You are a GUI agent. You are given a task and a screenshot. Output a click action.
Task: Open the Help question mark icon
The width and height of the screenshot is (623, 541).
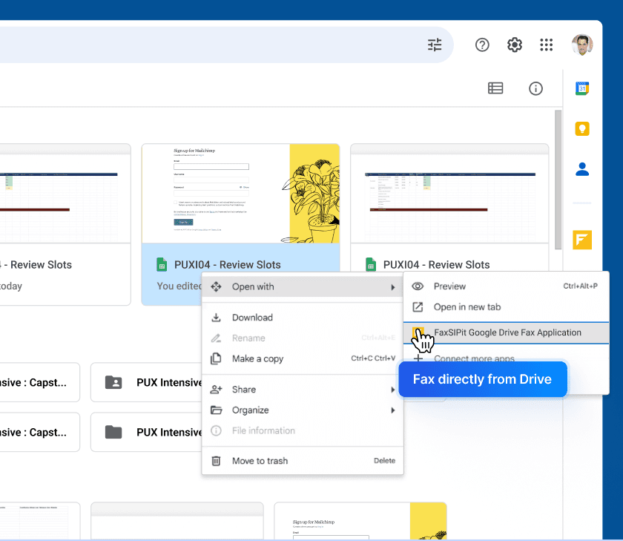click(x=482, y=45)
